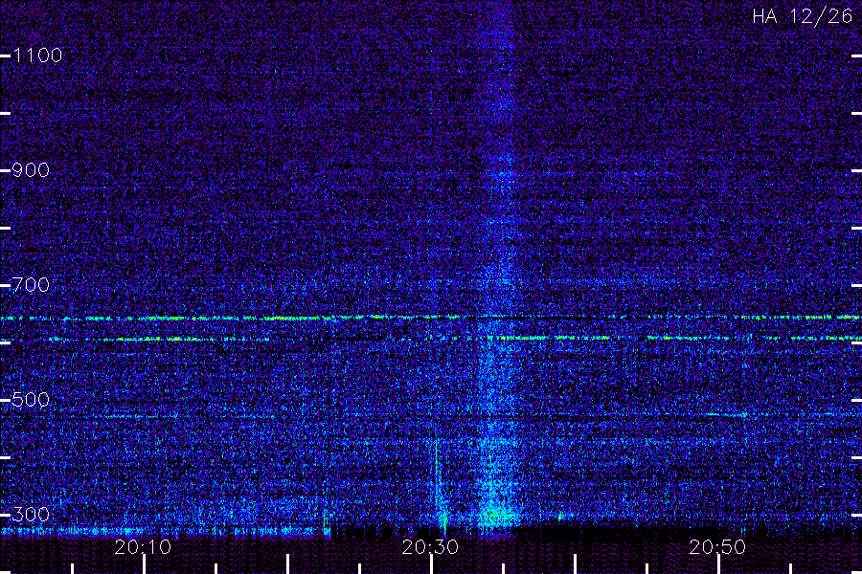Click the 500 frequency axis label
The image size is (862, 574).
click(31, 399)
